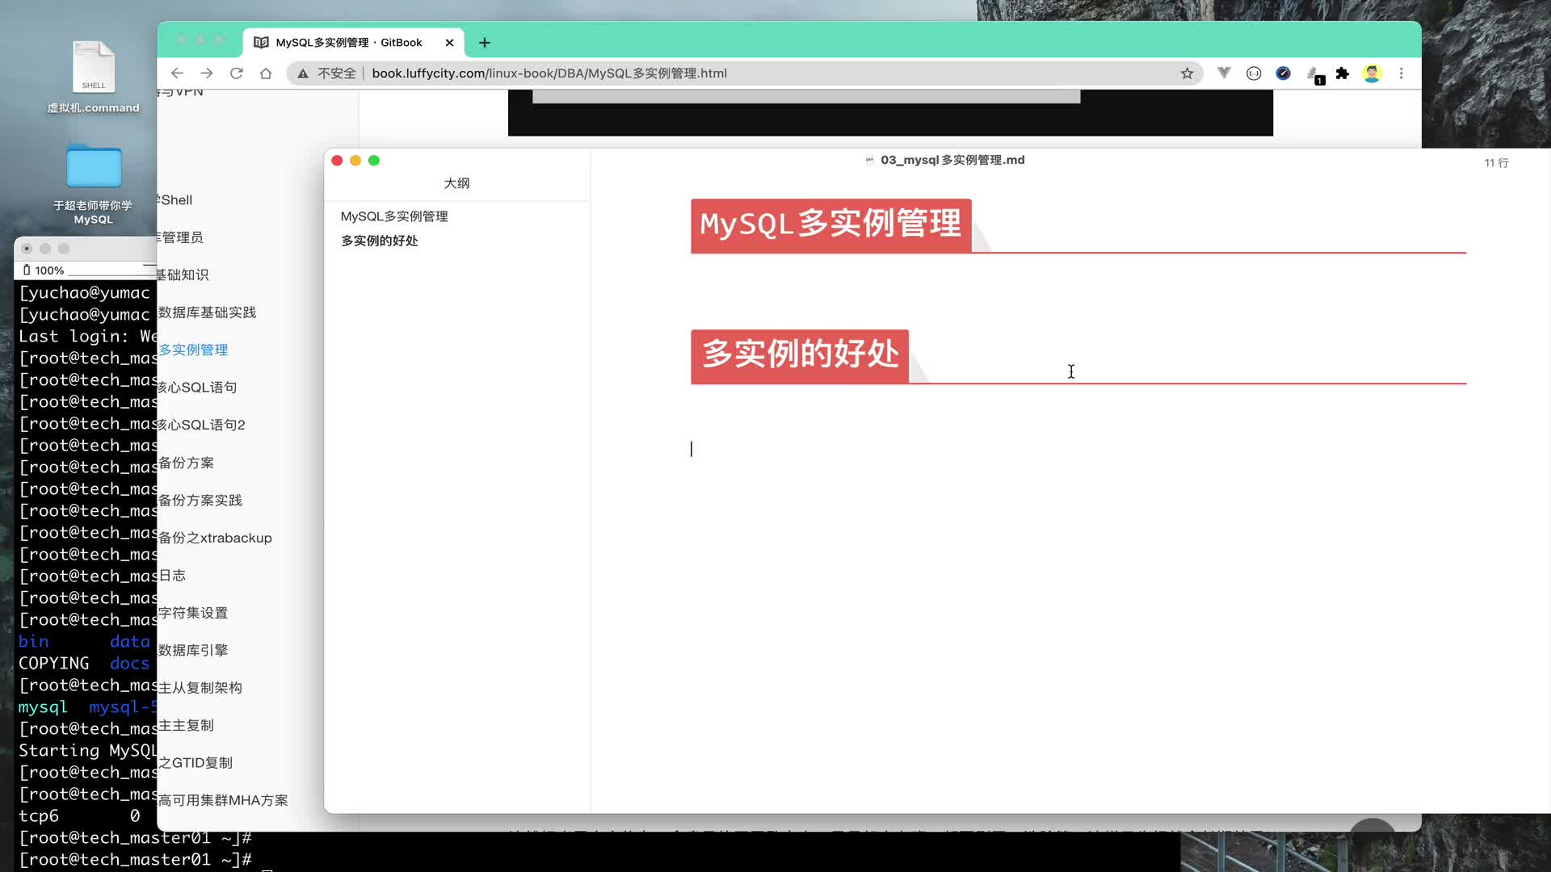The width and height of the screenshot is (1551, 872).
Task: Close the MySQL多实例管理 GitBook tab
Action: click(449, 43)
